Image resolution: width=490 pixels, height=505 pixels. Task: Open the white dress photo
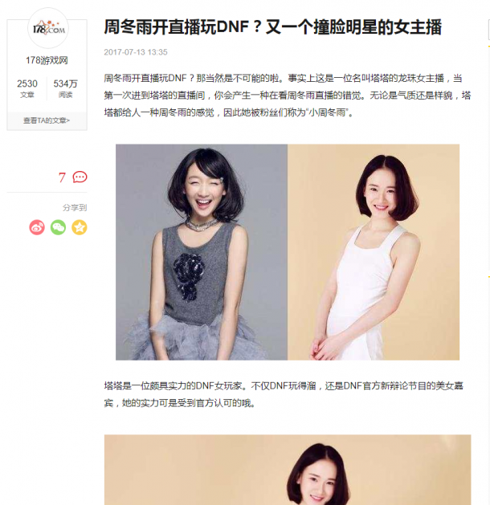point(374,252)
